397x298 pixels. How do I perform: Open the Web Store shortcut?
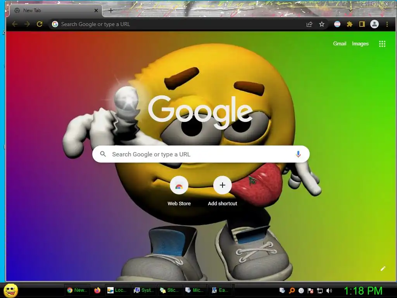(179, 191)
